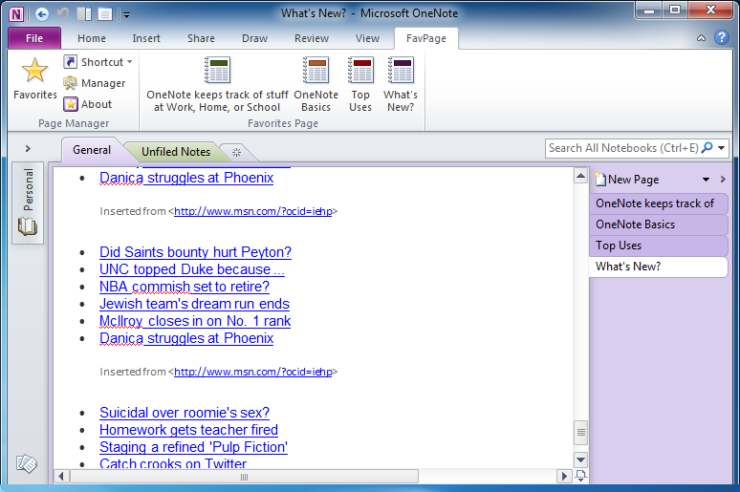Open the File tab

(34, 38)
